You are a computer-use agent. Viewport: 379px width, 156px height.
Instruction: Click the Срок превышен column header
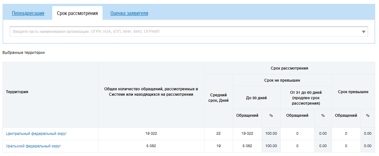[354, 92]
